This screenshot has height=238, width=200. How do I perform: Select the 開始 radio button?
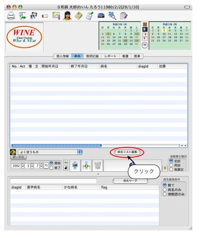(51, 163)
